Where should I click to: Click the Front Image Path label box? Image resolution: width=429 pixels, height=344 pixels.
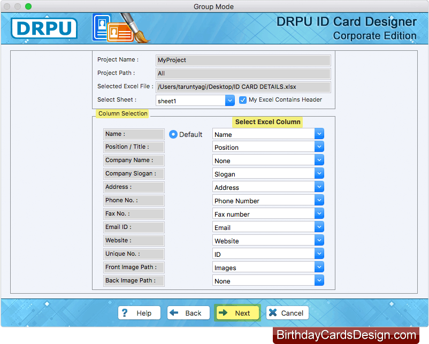coord(134,267)
